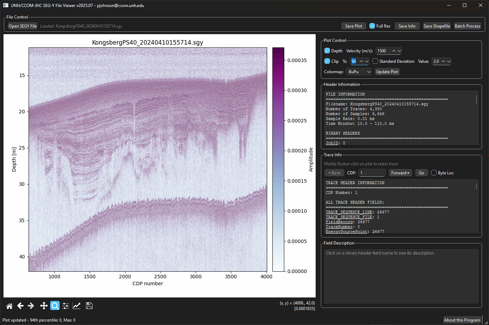Click the Open SEGY File button

point(23,26)
